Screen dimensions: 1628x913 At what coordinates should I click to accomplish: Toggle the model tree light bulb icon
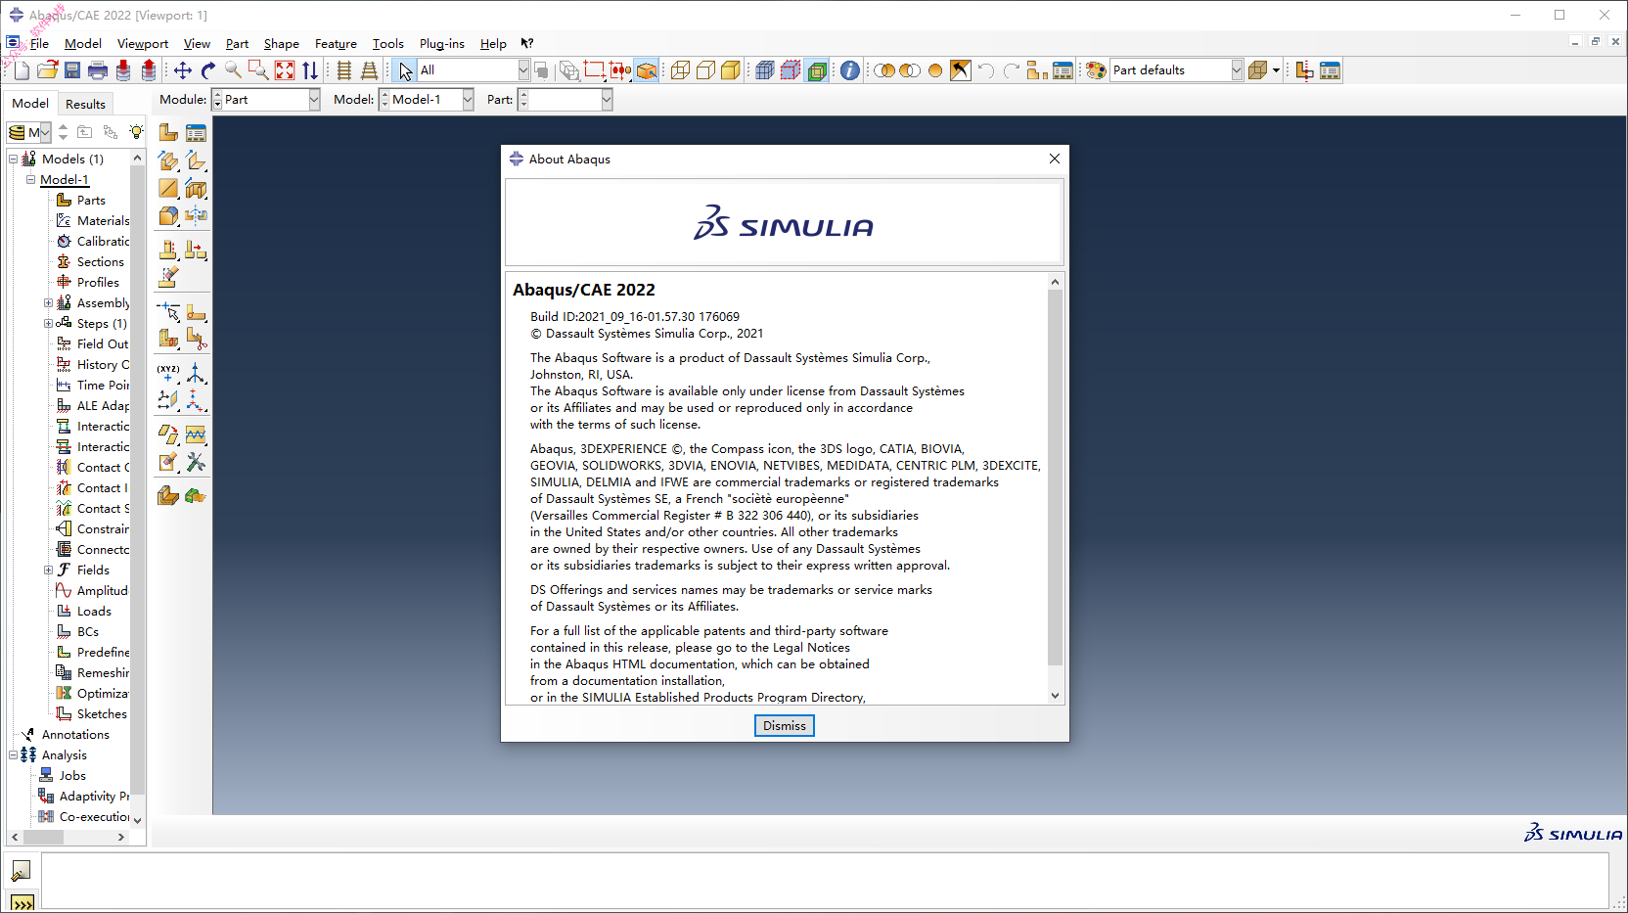coord(136,132)
